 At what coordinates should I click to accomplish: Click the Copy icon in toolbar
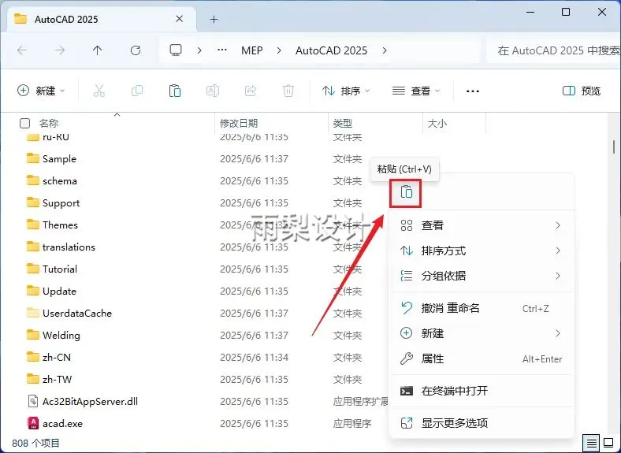[136, 91]
